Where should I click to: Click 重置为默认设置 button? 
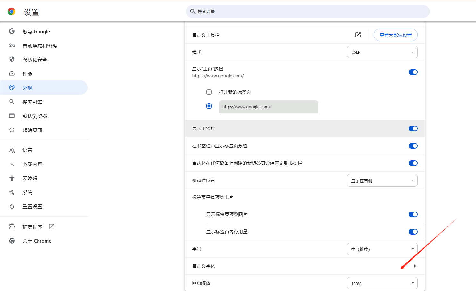396,35
